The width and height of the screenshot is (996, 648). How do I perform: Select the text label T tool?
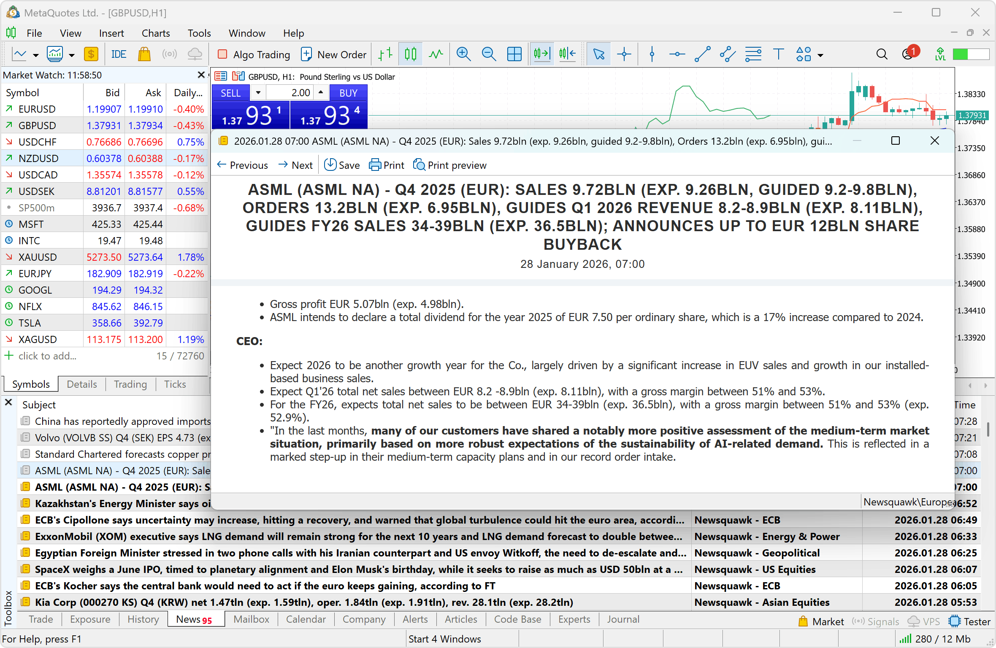coord(778,54)
